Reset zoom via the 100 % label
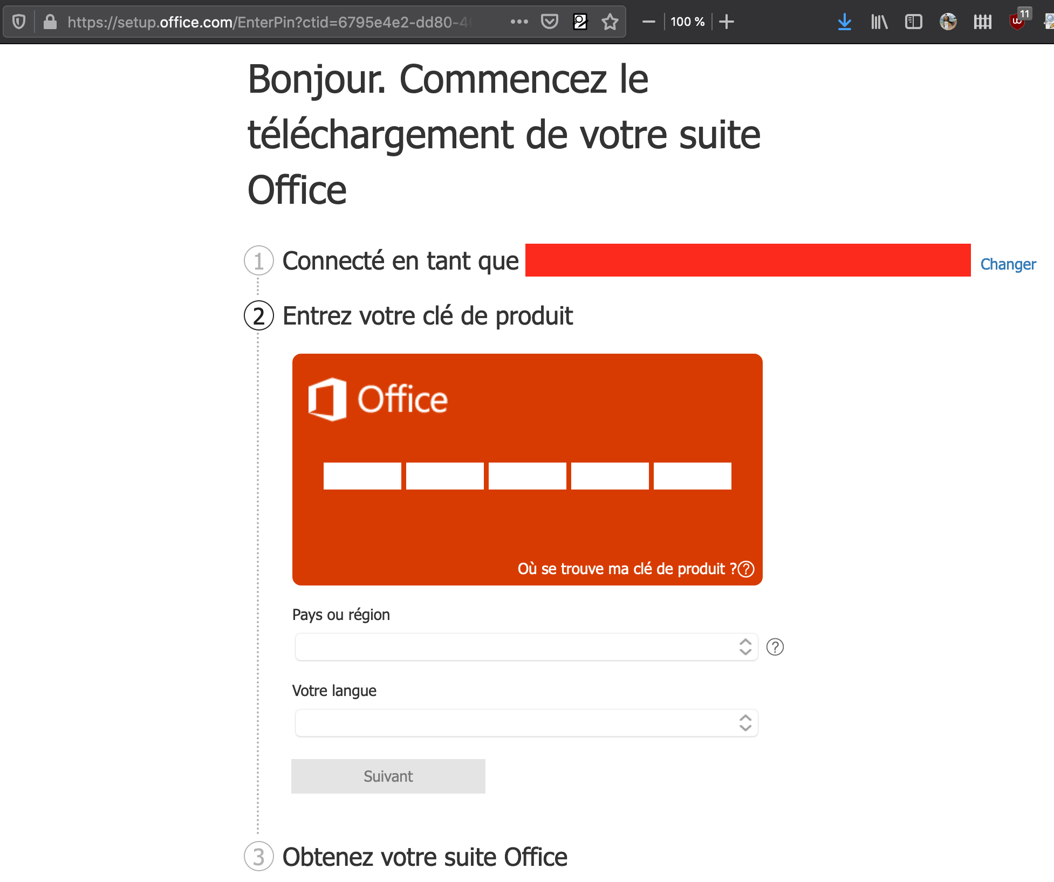This screenshot has height=882, width=1054. click(687, 22)
